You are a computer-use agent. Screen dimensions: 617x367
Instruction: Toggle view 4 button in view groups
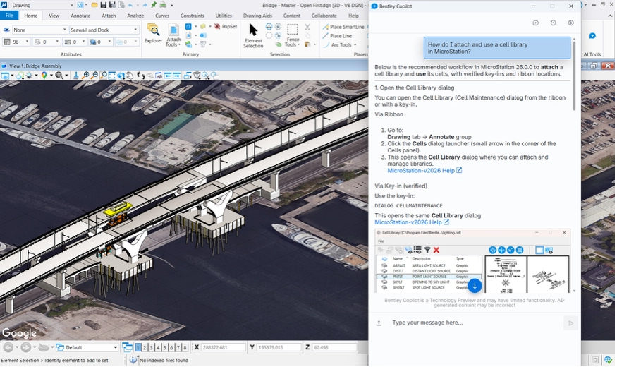click(x=158, y=347)
